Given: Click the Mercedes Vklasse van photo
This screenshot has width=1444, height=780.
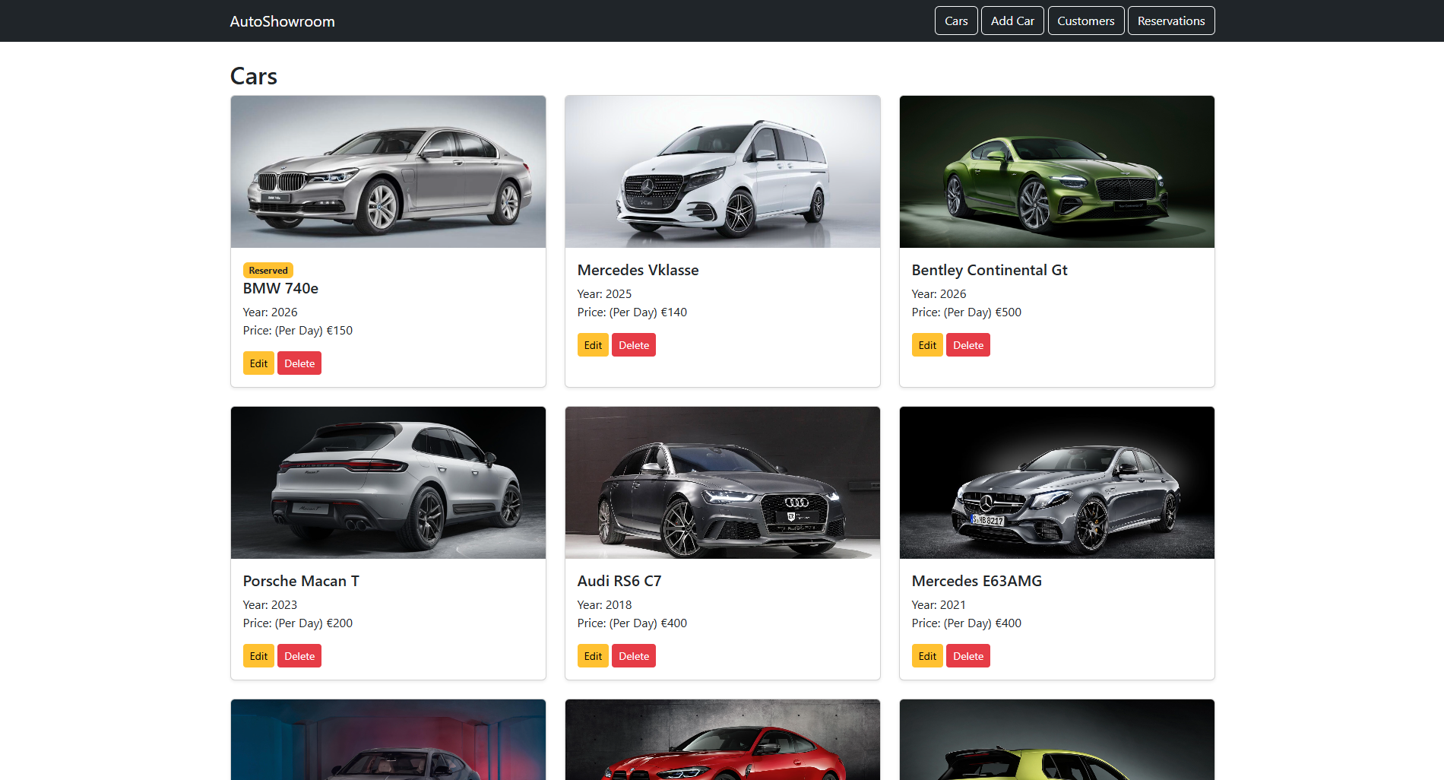Looking at the screenshot, I should 723,172.
